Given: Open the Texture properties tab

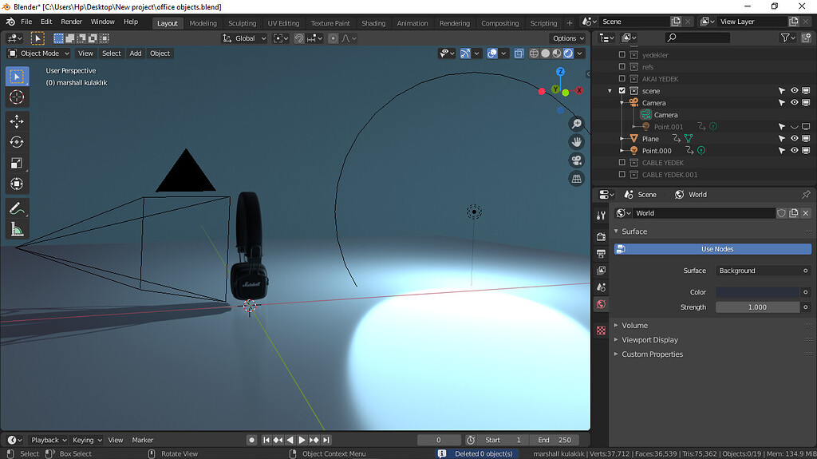Looking at the screenshot, I should [601, 330].
